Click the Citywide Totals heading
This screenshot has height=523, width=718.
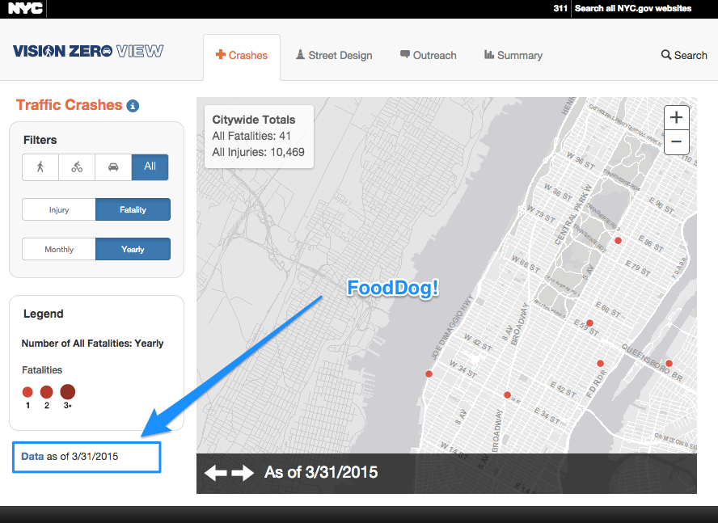(254, 120)
